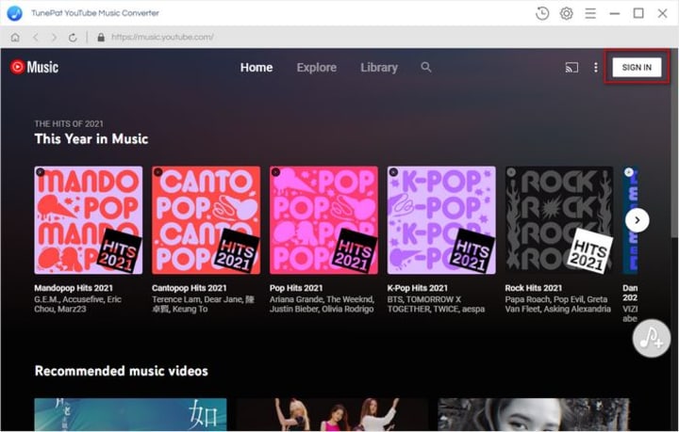Click the This Year in Music heading
This screenshot has height=432, width=679.
[x=91, y=138]
